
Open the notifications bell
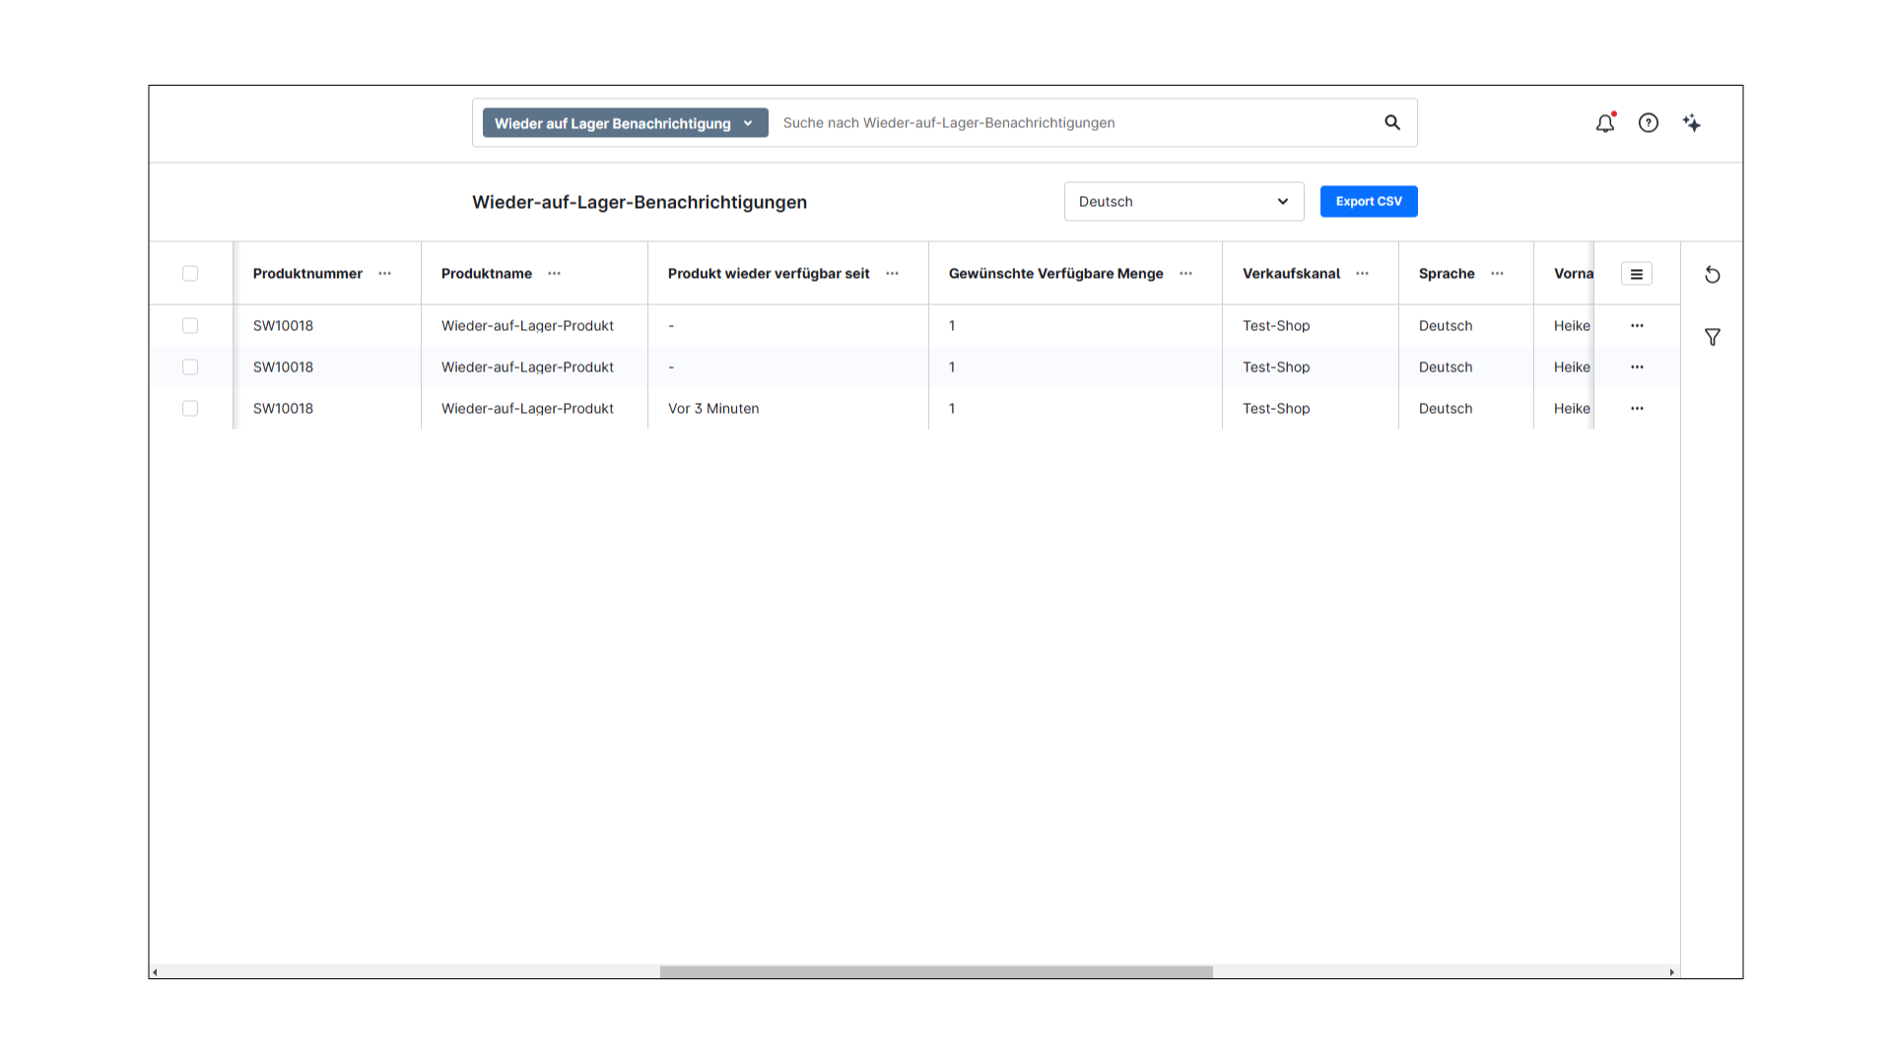(x=1605, y=123)
